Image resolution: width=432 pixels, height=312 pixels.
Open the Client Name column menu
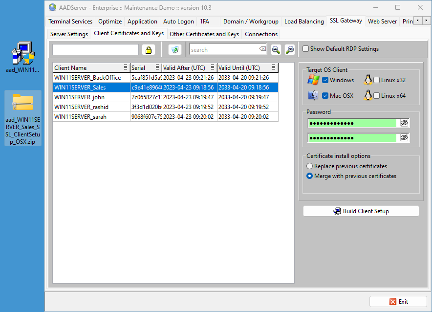point(126,67)
